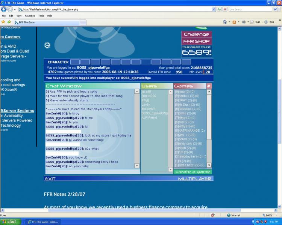The width and height of the screenshot is (282, 225).
Task: Open the View menu
Action: pyautogui.click(x=19, y=16)
